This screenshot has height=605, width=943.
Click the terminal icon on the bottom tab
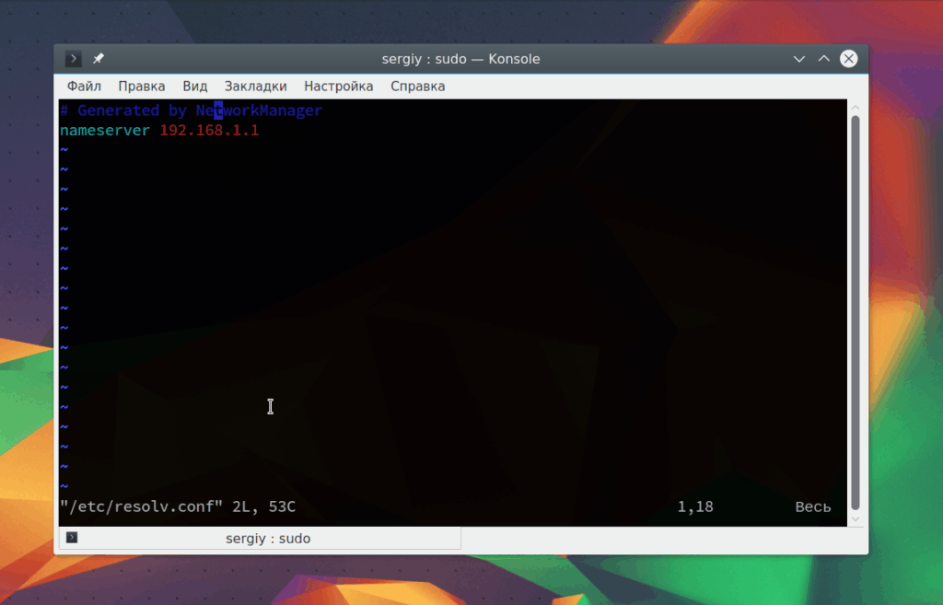72,537
